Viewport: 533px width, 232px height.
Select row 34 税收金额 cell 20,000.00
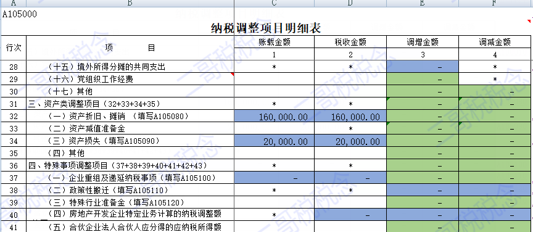tap(350, 141)
